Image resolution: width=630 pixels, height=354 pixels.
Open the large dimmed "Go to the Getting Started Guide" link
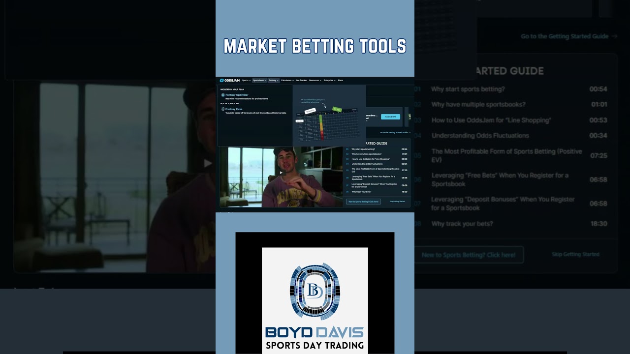(569, 36)
